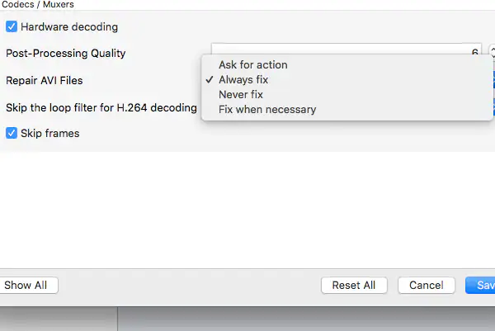Click the 'Post-Processing Quality' label
The image size is (495, 331).
pyautogui.click(x=66, y=54)
